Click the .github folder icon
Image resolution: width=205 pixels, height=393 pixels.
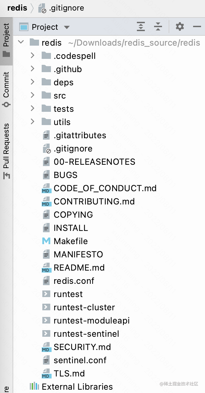[x=46, y=68]
